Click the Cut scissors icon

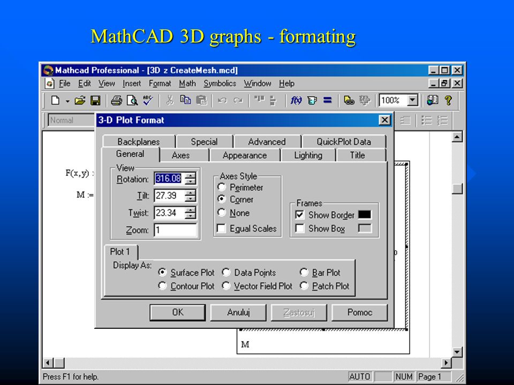click(170, 100)
